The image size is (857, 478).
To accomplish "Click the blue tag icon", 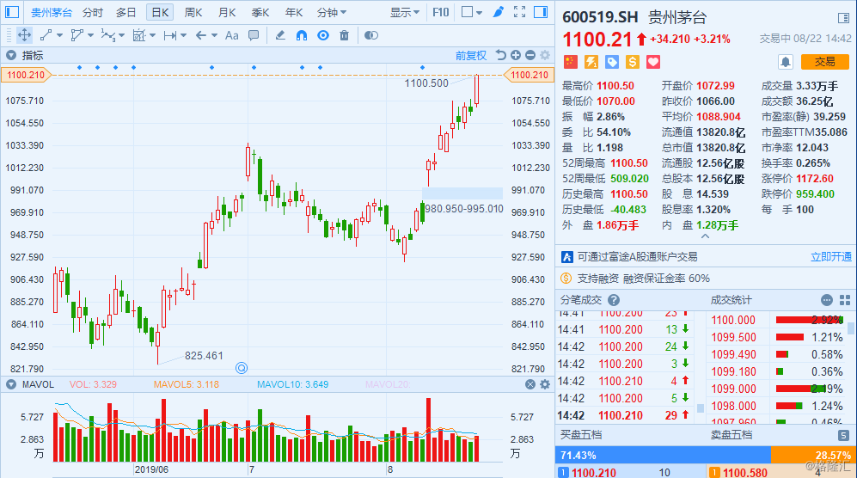I will [x=612, y=62].
